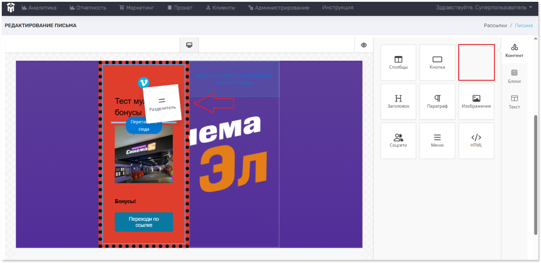The height and width of the screenshot is (263, 541).
Task: Click the Переходи по ссылке button
Action: 144,222
